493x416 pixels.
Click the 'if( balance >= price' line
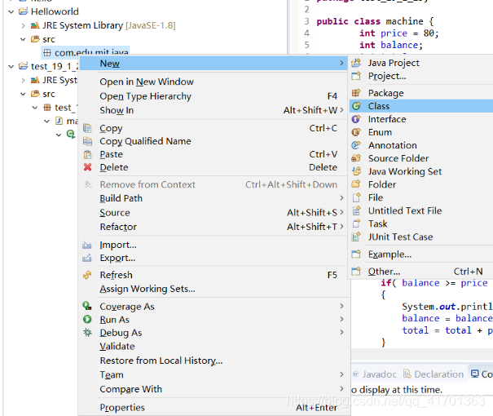(434, 283)
